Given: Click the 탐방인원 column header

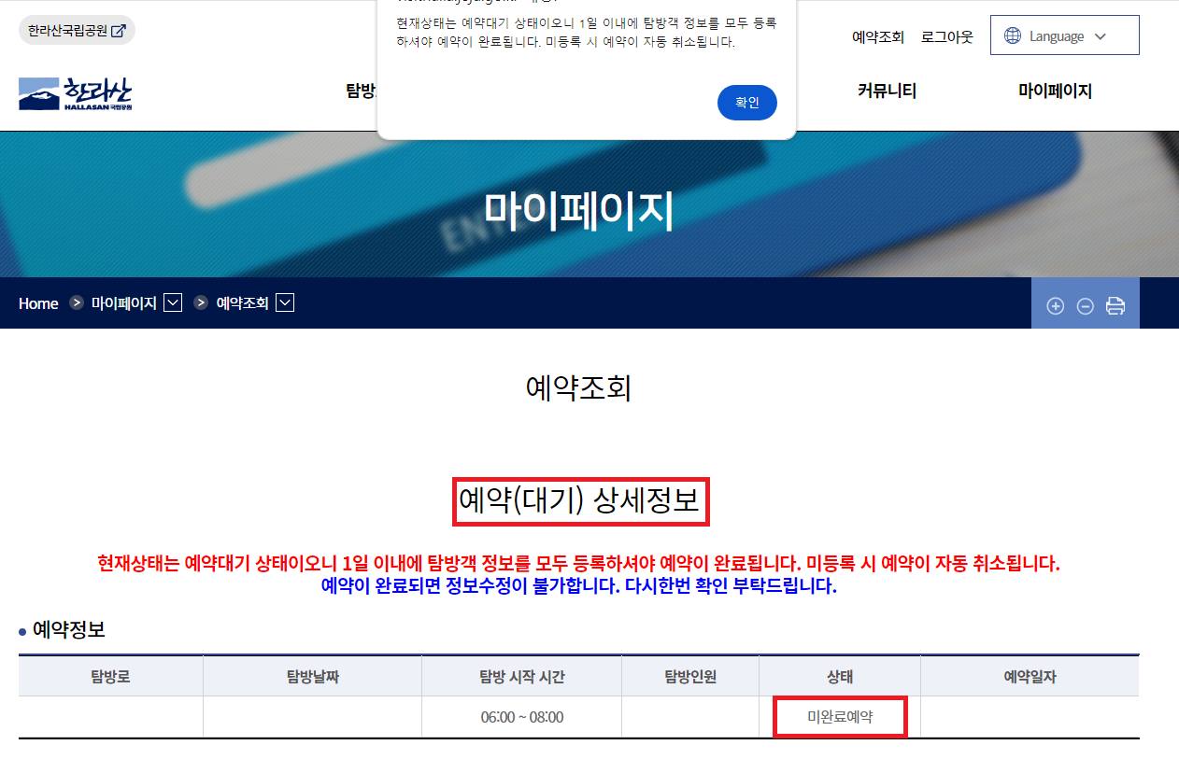Looking at the screenshot, I should pyautogui.click(x=690, y=677).
